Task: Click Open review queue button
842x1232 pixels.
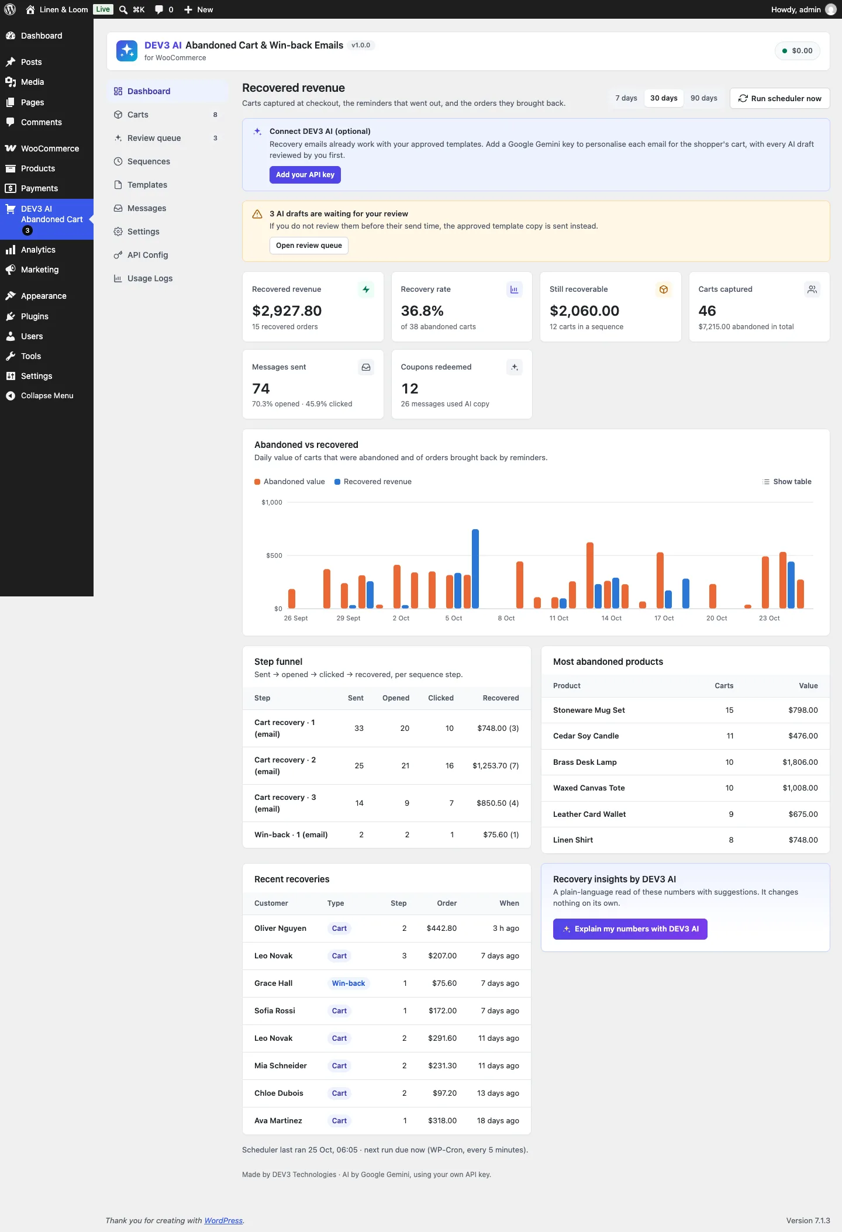Action: pos(309,246)
